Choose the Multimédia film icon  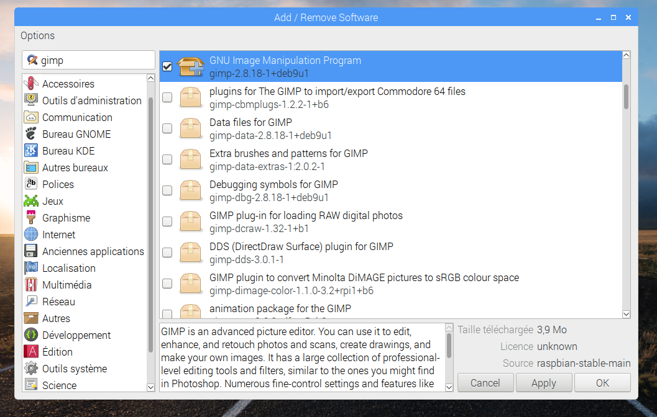coord(31,285)
